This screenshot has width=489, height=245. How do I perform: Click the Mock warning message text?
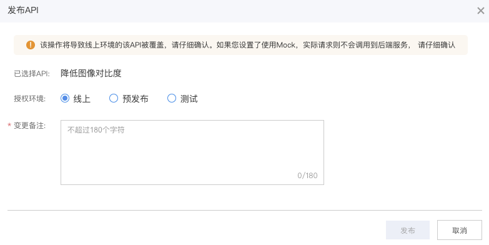[247, 45]
